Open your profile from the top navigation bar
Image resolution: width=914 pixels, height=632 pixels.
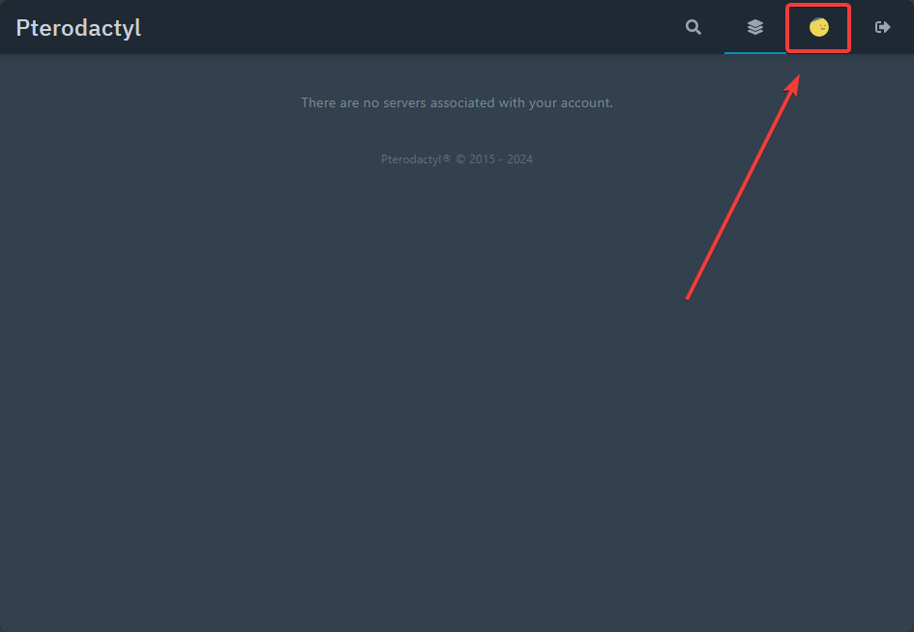tap(817, 27)
